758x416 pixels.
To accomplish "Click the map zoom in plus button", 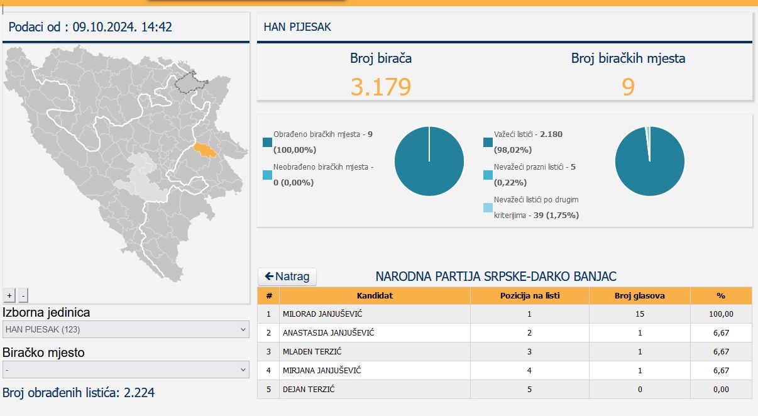I will (9, 295).
